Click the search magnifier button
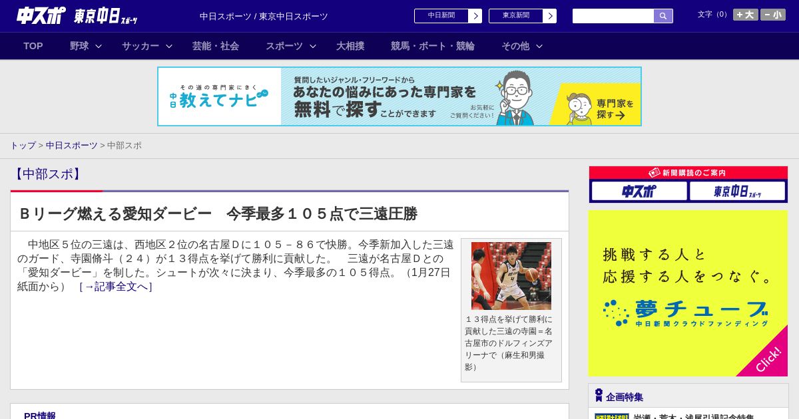The height and width of the screenshot is (419, 799). pos(663,16)
